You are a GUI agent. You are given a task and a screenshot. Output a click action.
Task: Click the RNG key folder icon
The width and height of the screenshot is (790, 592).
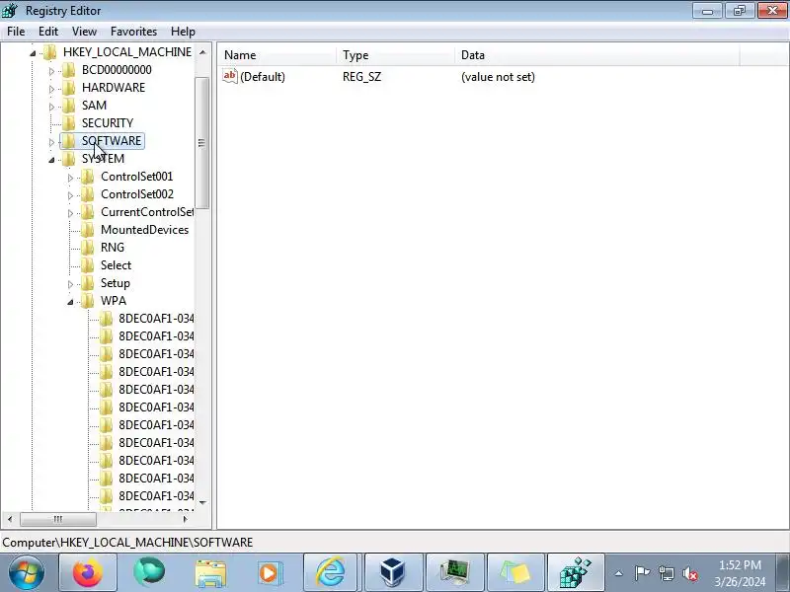[x=88, y=248]
